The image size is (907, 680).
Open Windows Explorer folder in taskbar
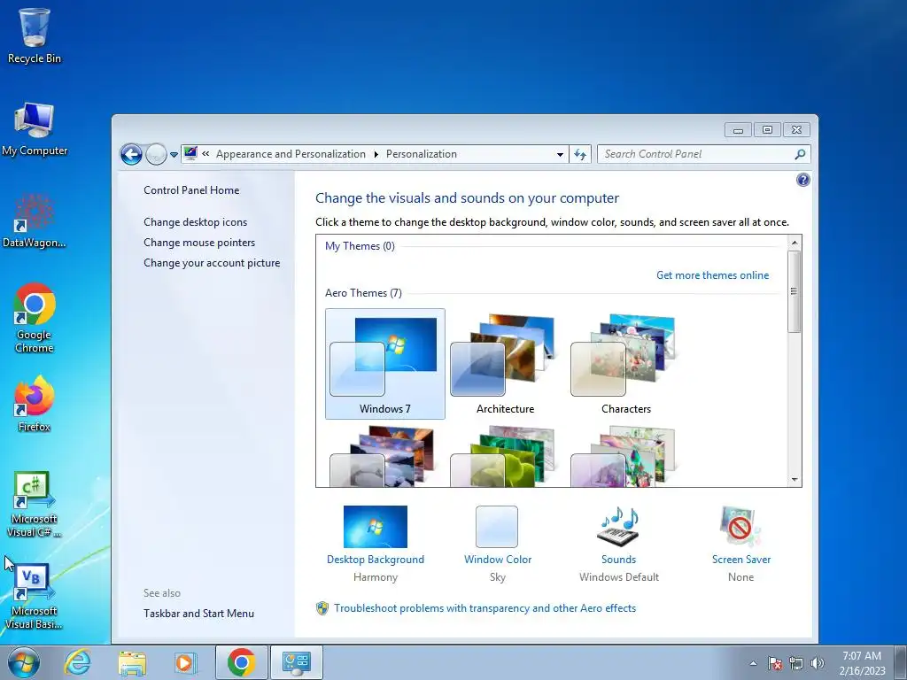point(132,662)
